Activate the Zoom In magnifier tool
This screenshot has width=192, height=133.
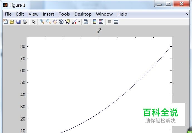tap(42, 22)
